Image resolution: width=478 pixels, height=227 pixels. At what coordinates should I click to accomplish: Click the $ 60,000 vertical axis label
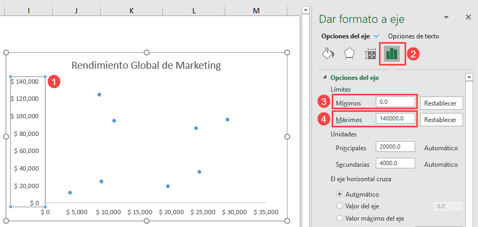pyautogui.click(x=26, y=151)
